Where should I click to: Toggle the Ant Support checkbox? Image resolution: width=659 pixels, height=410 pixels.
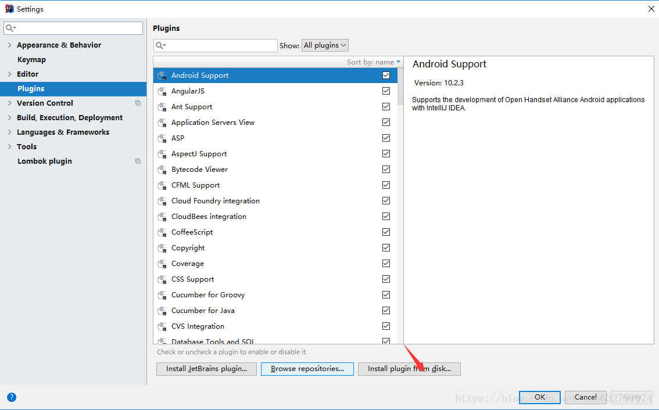click(386, 107)
